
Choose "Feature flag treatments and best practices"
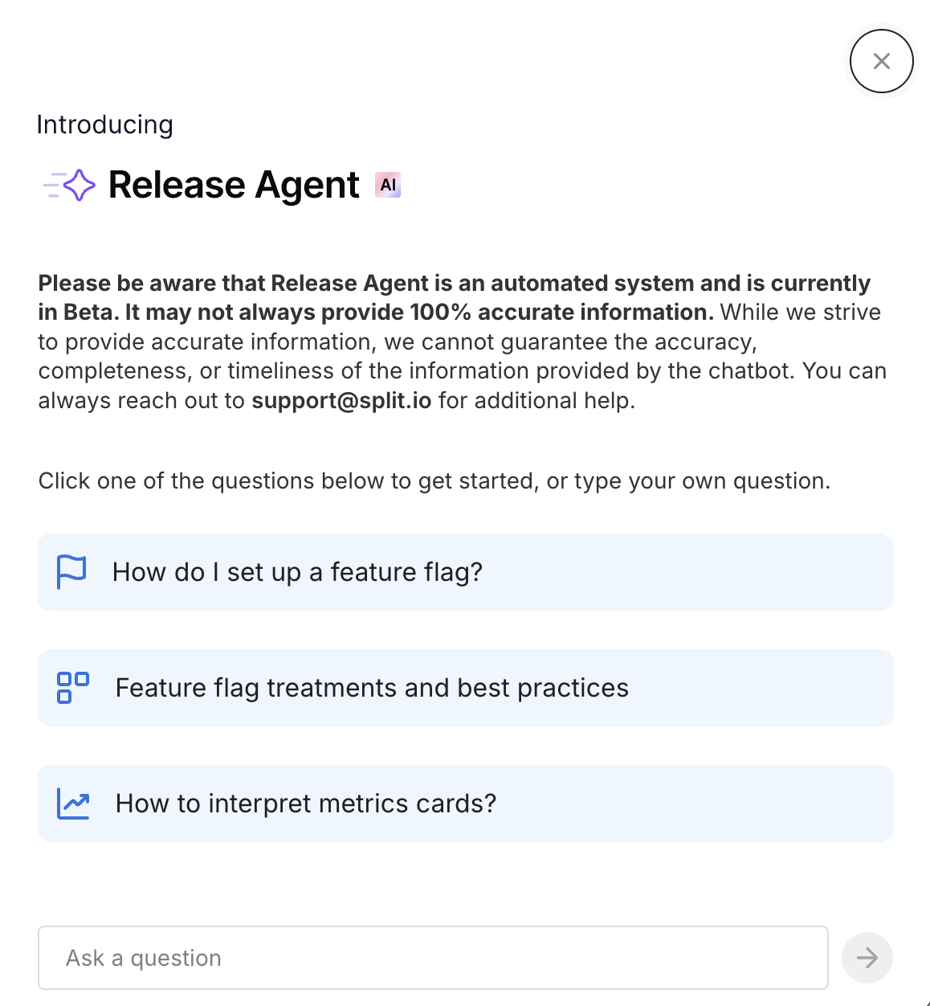click(372, 688)
